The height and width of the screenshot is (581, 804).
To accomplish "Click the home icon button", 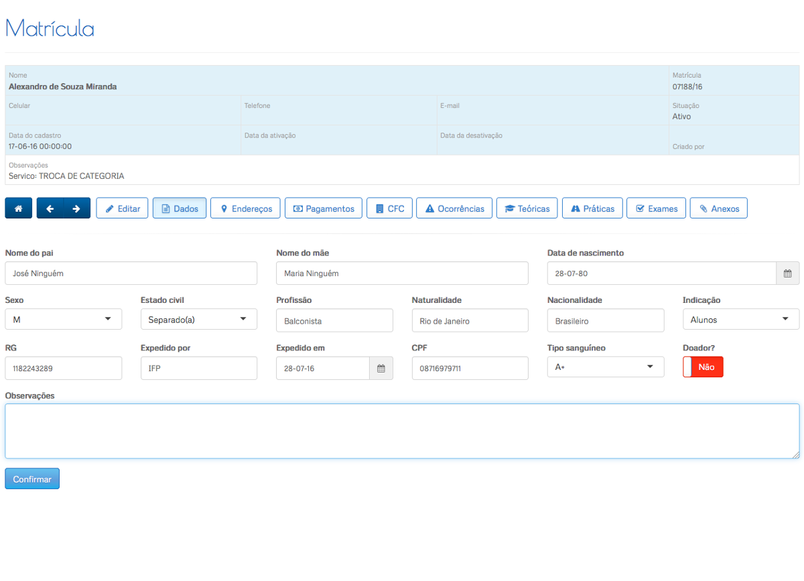I will [18, 208].
